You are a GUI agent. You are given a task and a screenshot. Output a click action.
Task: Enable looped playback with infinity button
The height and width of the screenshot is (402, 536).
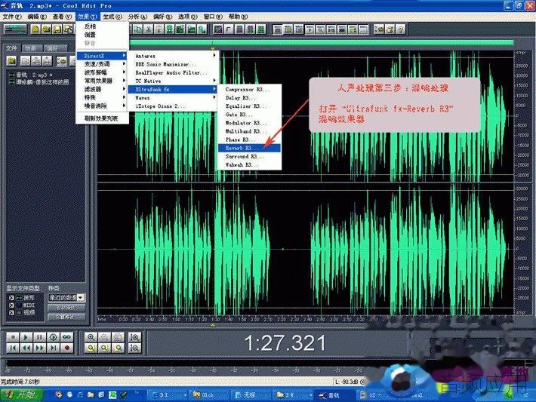pos(66,337)
